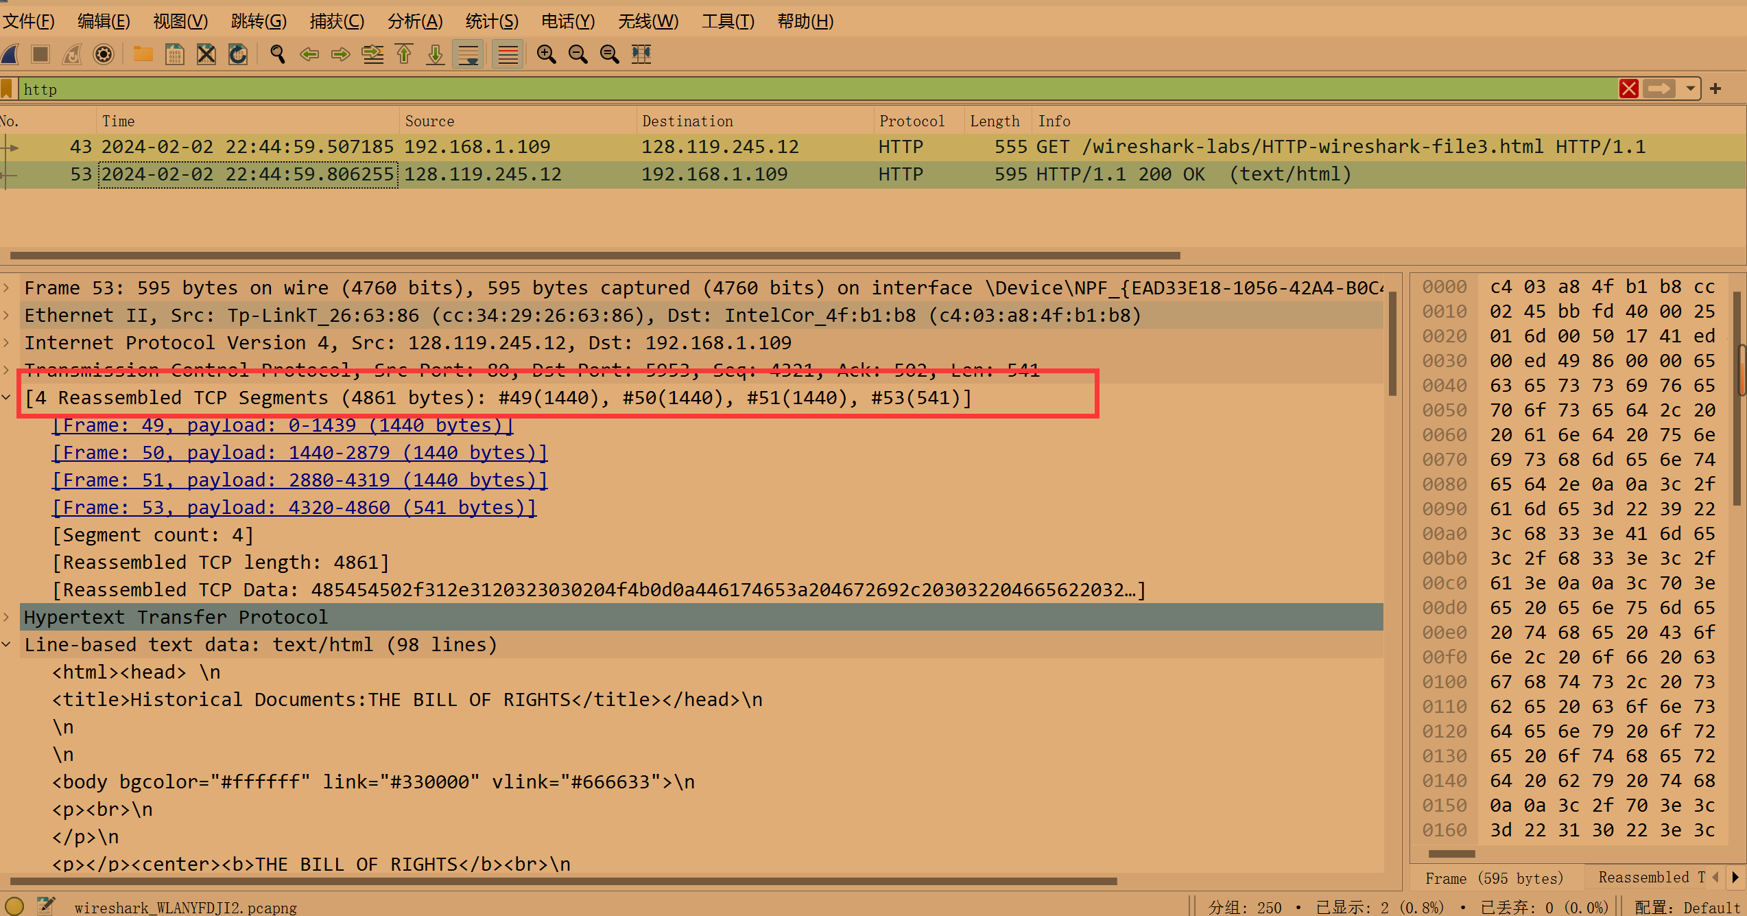Toggle auto-scroll during live capture
This screenshot has height=916, width=1747.
[468, 54]
